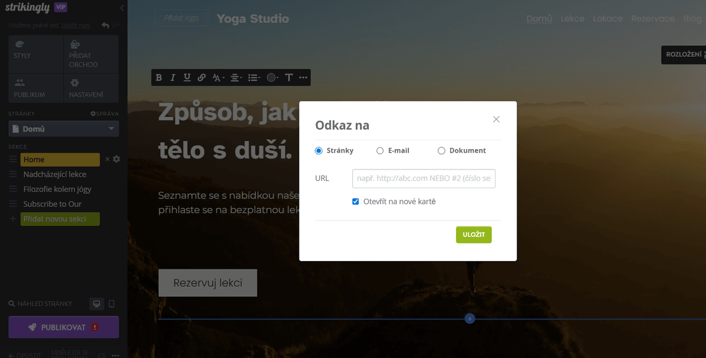Focus the URL input field
This screenshot has height=358, width=706.
coord(424,178)
